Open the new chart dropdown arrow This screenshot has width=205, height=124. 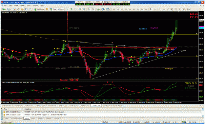(6, 9)
